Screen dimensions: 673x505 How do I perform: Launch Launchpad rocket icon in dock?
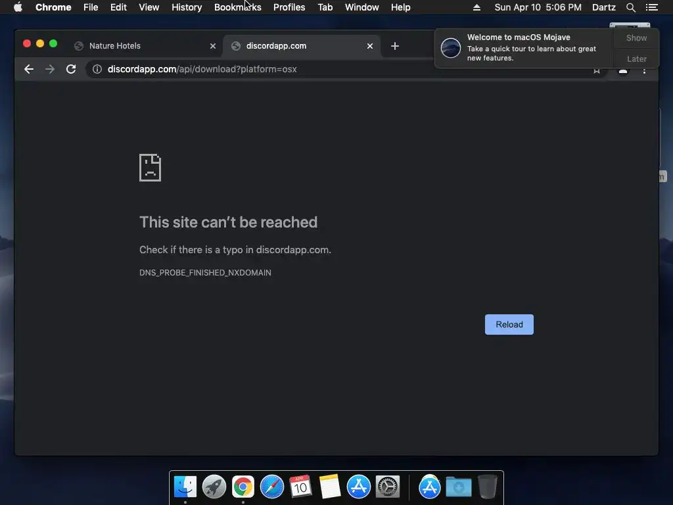coord(214,487)
